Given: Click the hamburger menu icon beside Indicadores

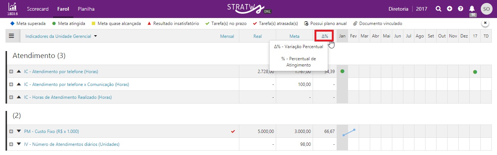Looking at the screenshot, I should (x=11, y=36).
